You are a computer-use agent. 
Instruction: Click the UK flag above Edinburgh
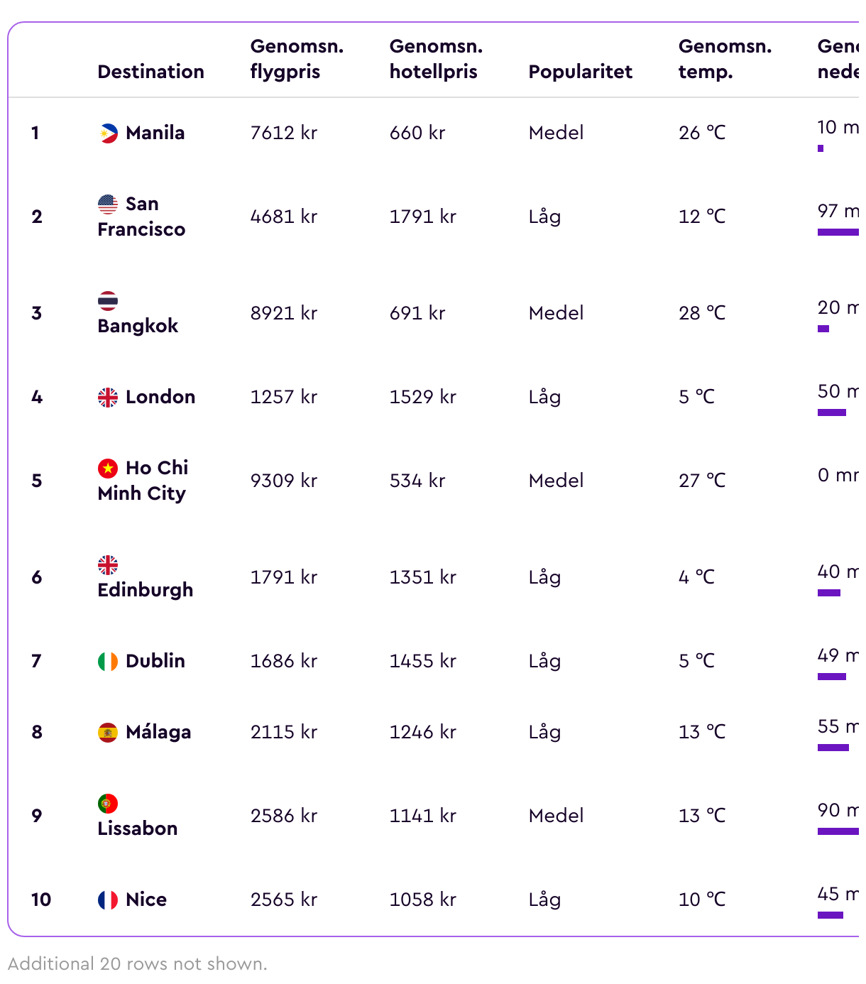point(108,564)
